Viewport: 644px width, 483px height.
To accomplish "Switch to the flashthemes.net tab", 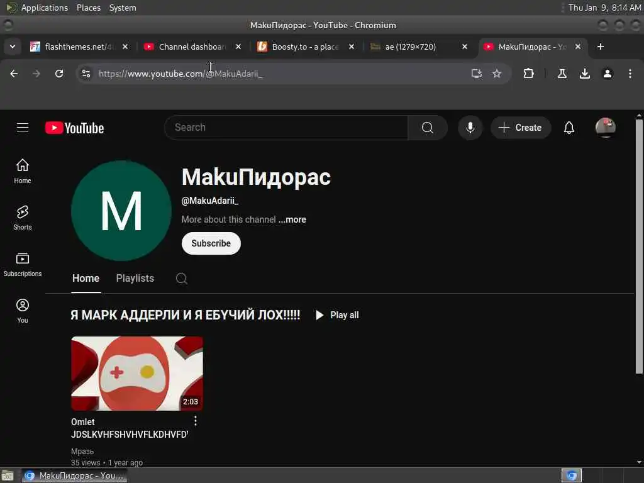I will coord(78,47).
